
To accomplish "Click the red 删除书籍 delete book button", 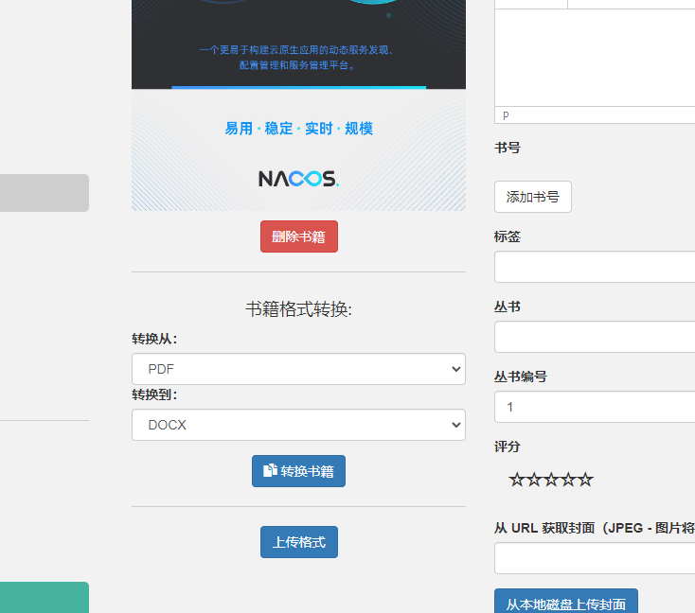I will point(299,236).
